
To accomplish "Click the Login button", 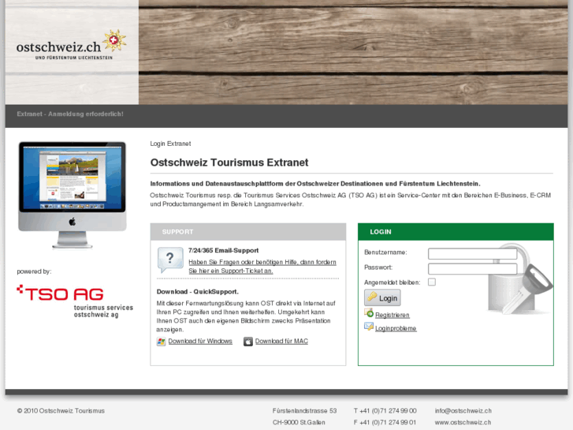I will click(382, 297).
